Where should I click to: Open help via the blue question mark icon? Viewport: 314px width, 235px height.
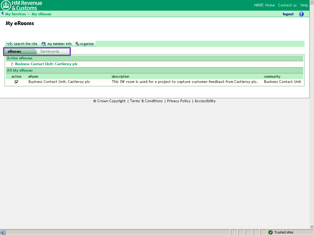pyautogui.click(x=301, y=14)
